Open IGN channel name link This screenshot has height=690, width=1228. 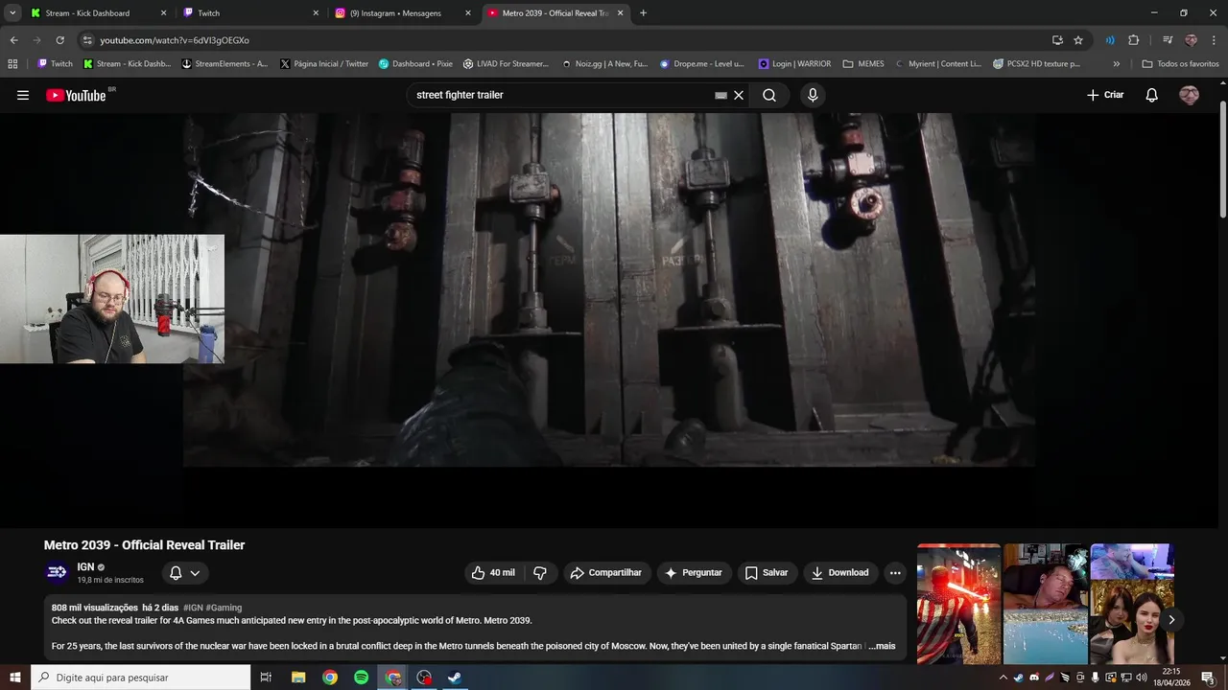coord(85,567)
